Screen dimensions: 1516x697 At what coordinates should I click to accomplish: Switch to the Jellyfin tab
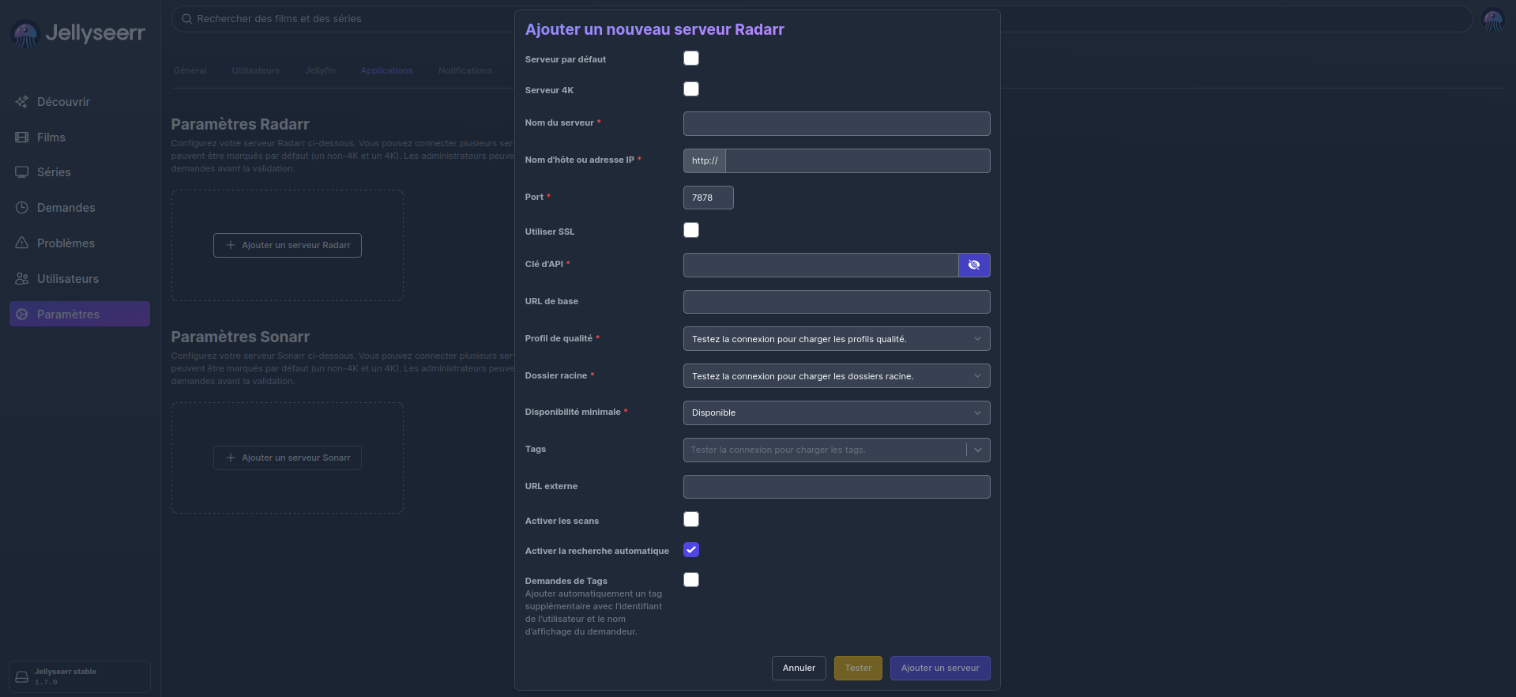click(x=321, y=71)
